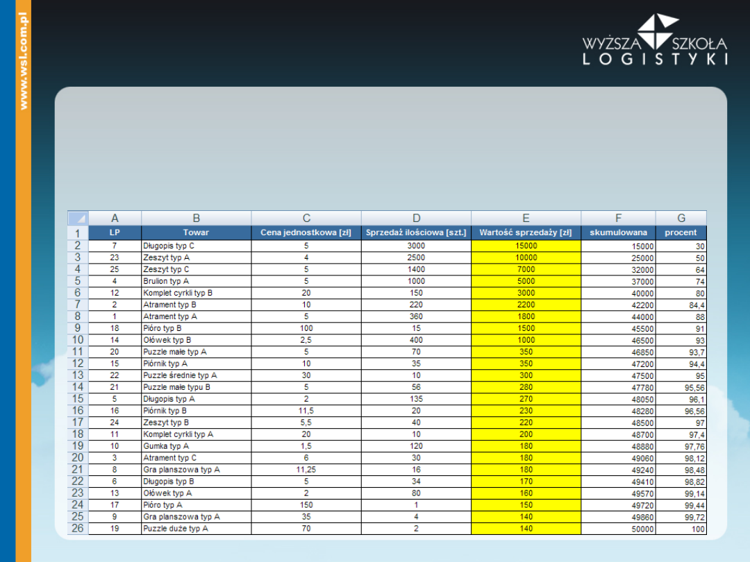Select the yellow cell with value 15000
Screen dimensions: 750x562
tap(526, 246)
